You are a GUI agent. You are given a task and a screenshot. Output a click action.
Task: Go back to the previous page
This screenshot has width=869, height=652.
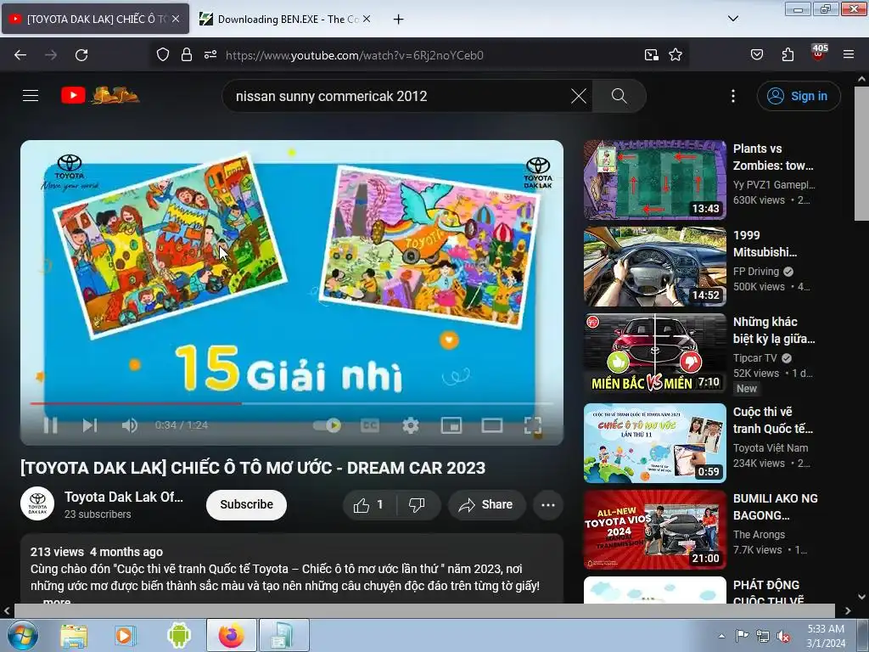(x=20, y=55)
